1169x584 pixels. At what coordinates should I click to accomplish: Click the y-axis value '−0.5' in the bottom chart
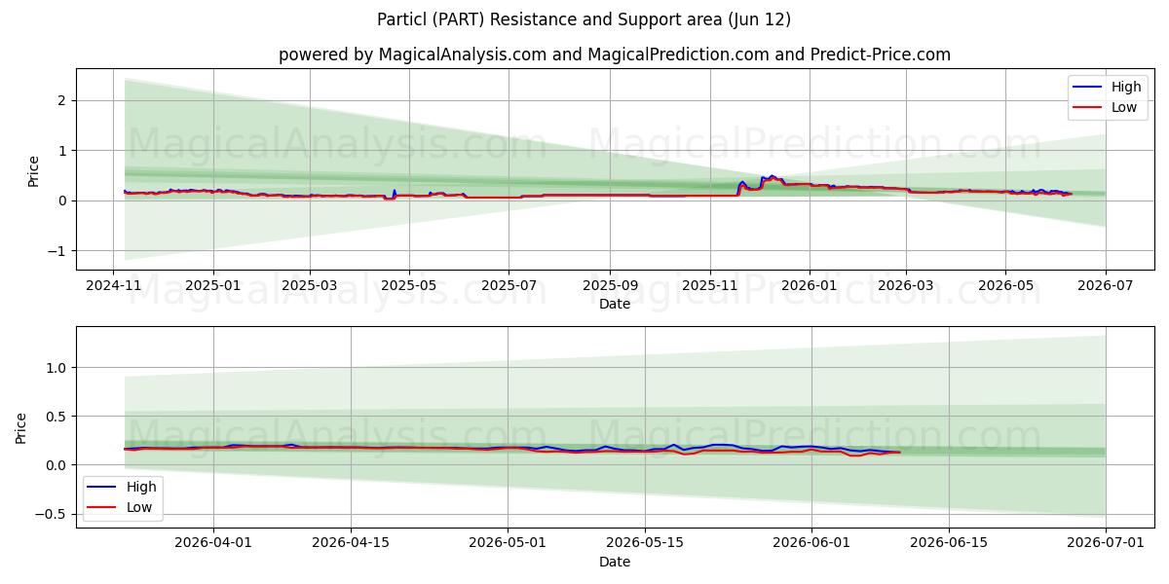pyautogui.click(x=51, y=514)
